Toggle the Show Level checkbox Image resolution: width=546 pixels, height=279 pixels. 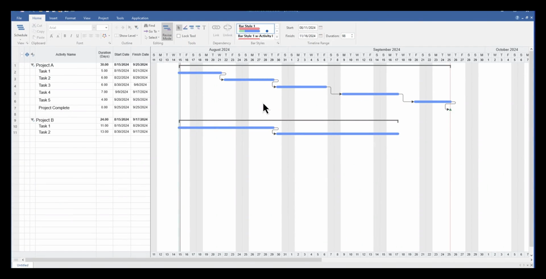(x=116, y=35)
